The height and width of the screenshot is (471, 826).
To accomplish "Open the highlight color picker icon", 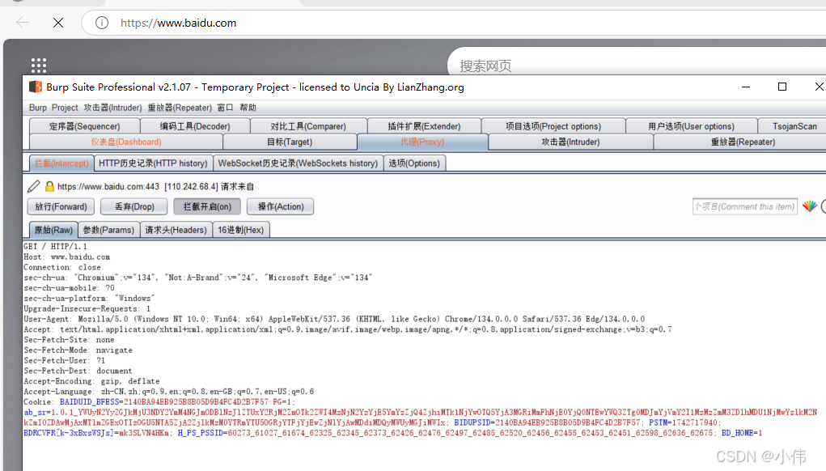I will pos(810,206).
